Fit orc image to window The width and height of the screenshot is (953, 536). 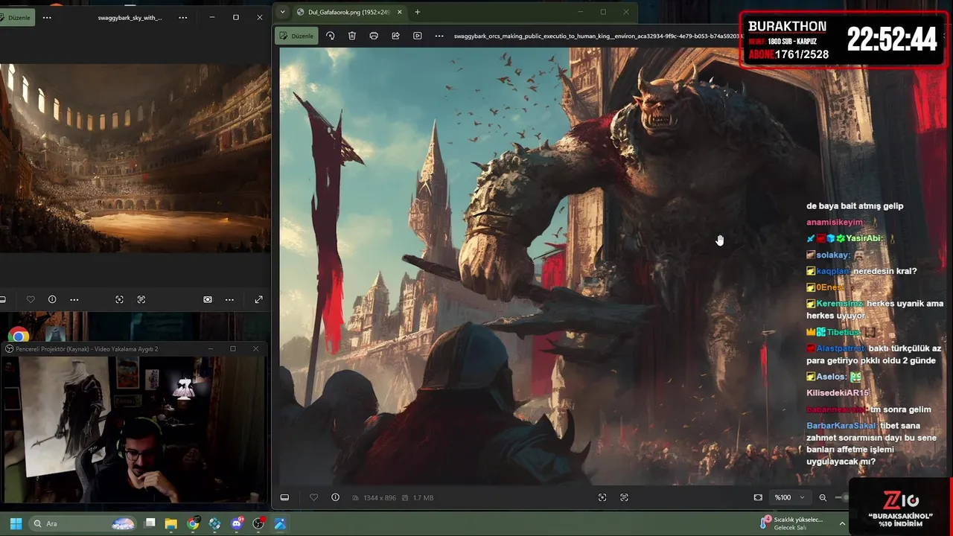pyautogui.click(x=758, y=497)
